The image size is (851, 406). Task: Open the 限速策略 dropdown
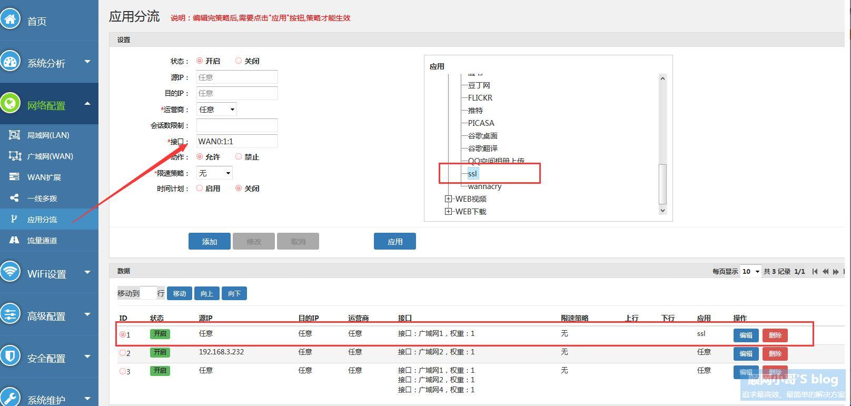coord(214,173)
